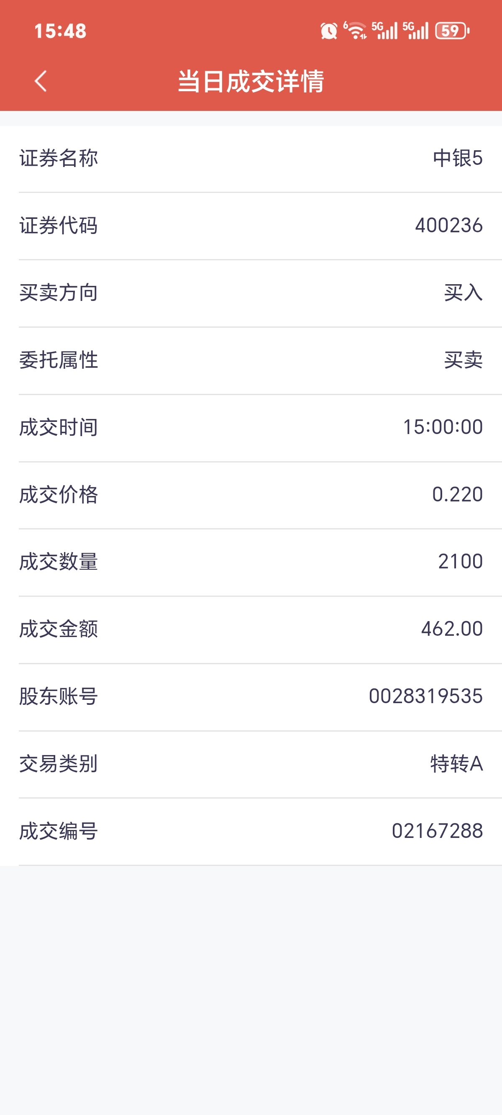Tap the Wi-Fi status icon
Screen dimensions: 502x1115
[x=355, y=30]
